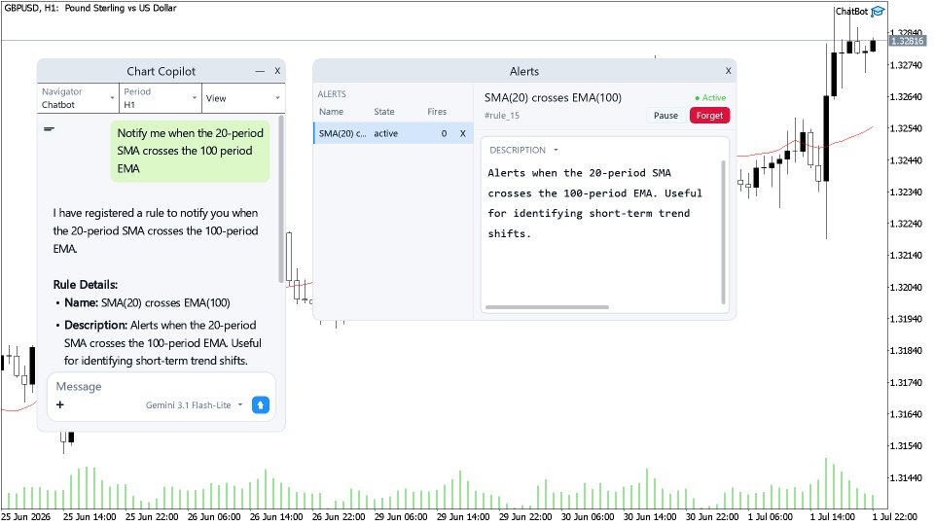This screenshot has width=934, height=525.
Task: Click the Rule Details heading
Action: tap(86, 285)
